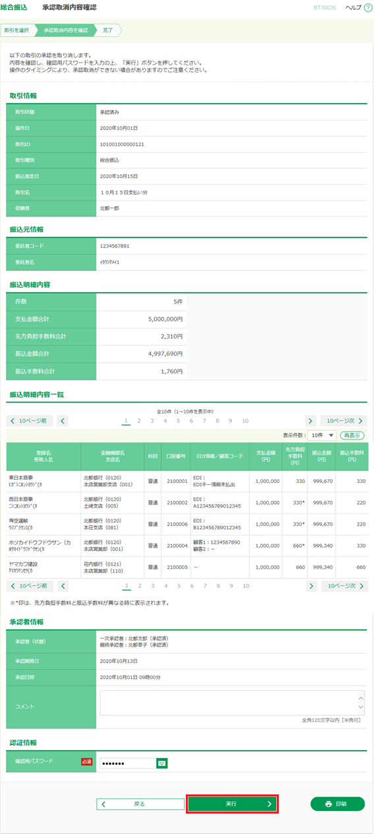Select the 完了 step tab
Viewport: 375px width, 834px height.
tap(108, 30)
